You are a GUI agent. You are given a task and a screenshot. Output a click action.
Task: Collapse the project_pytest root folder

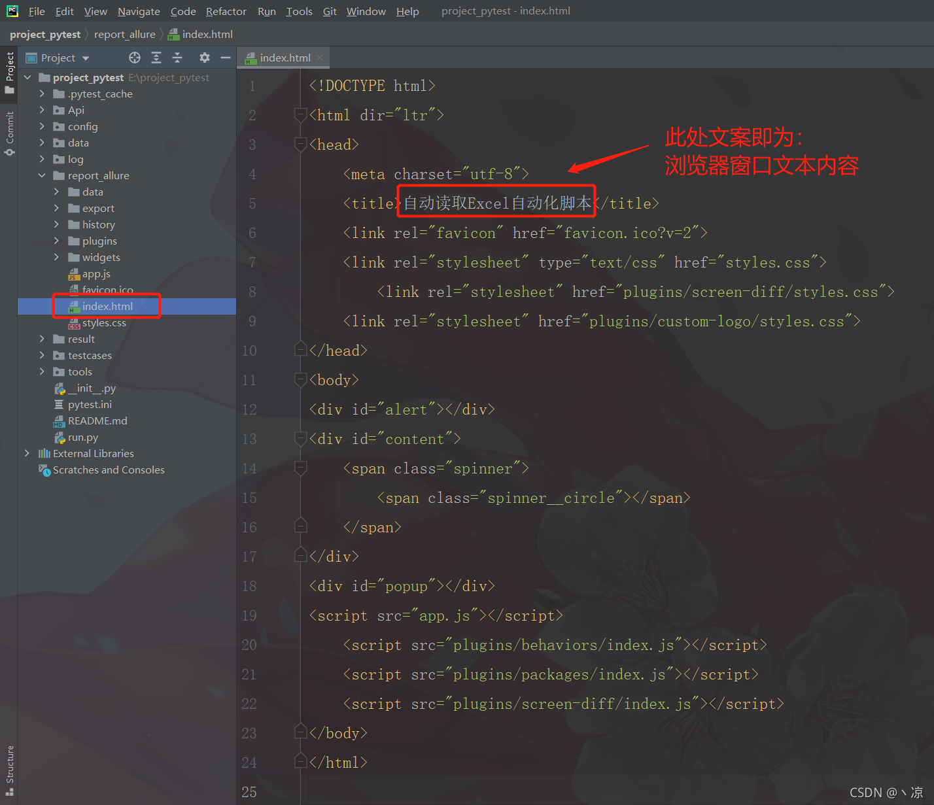(x=27, y=77)
